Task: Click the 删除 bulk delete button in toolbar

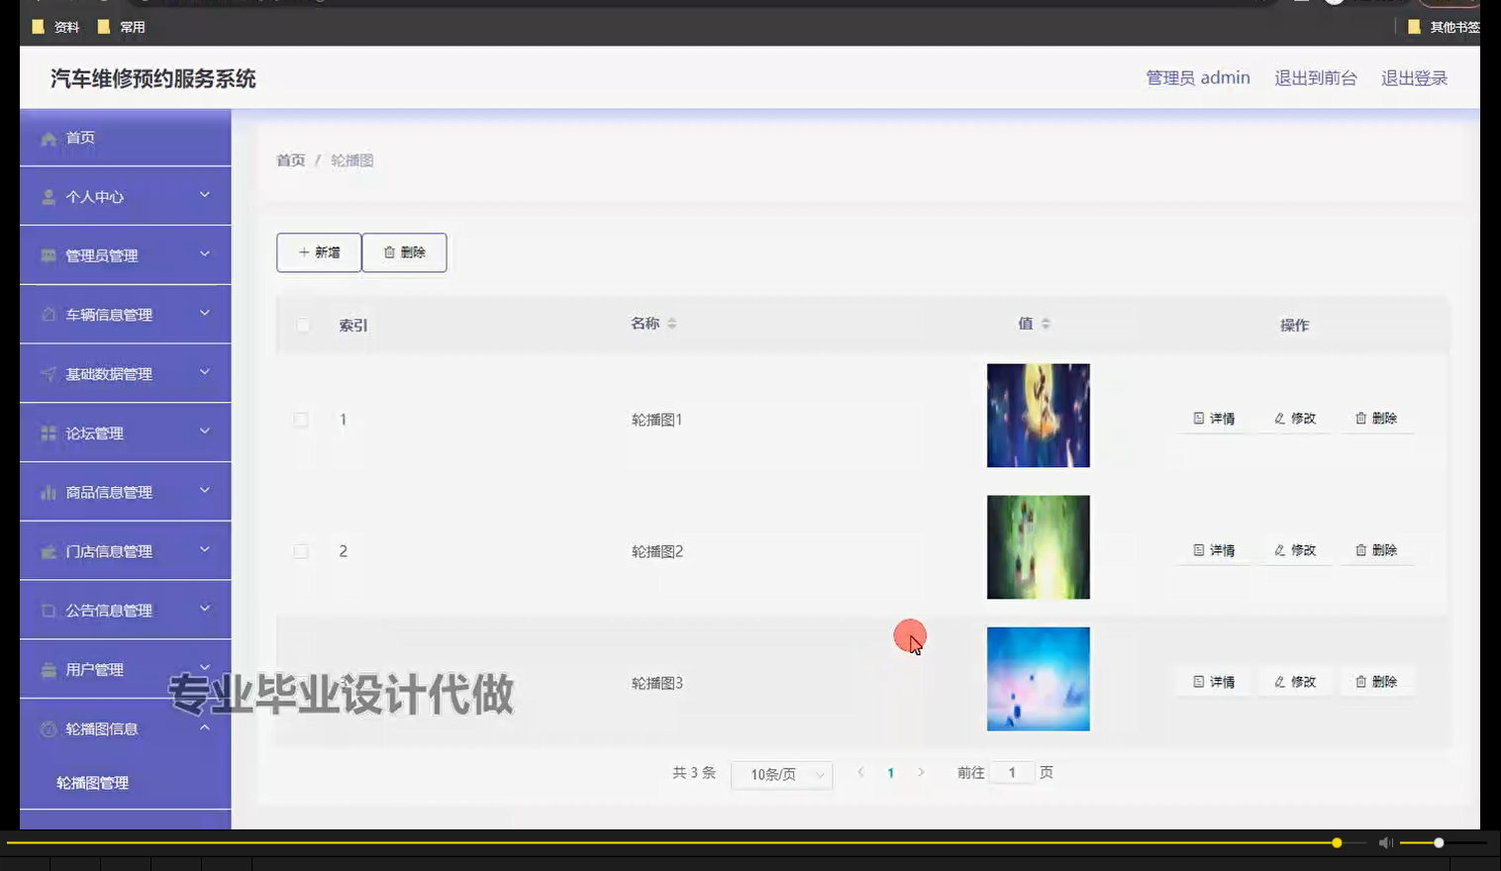Action: (404, 252)
